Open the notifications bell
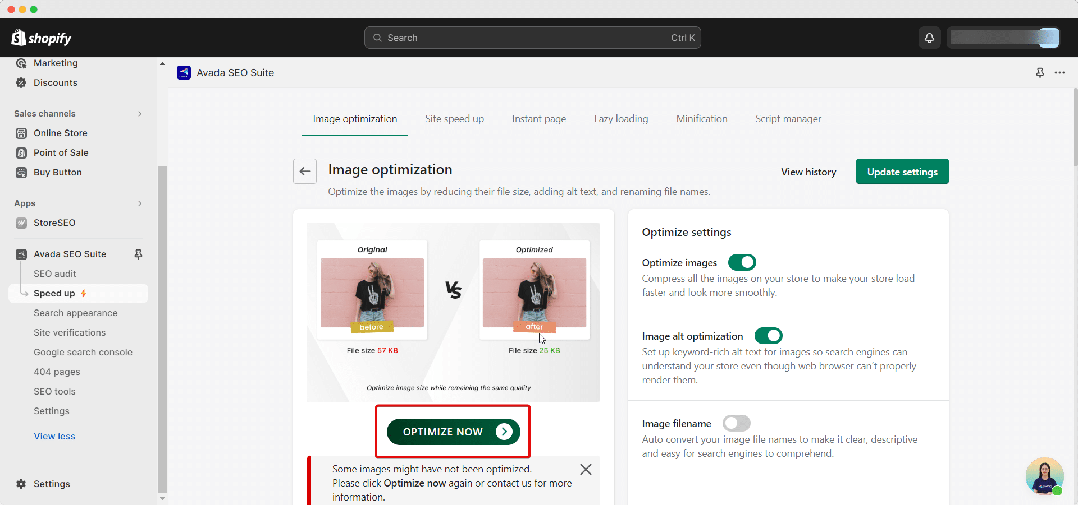Image resolution: width=1078 pixels, height=505 pixels. pos(930,38)
